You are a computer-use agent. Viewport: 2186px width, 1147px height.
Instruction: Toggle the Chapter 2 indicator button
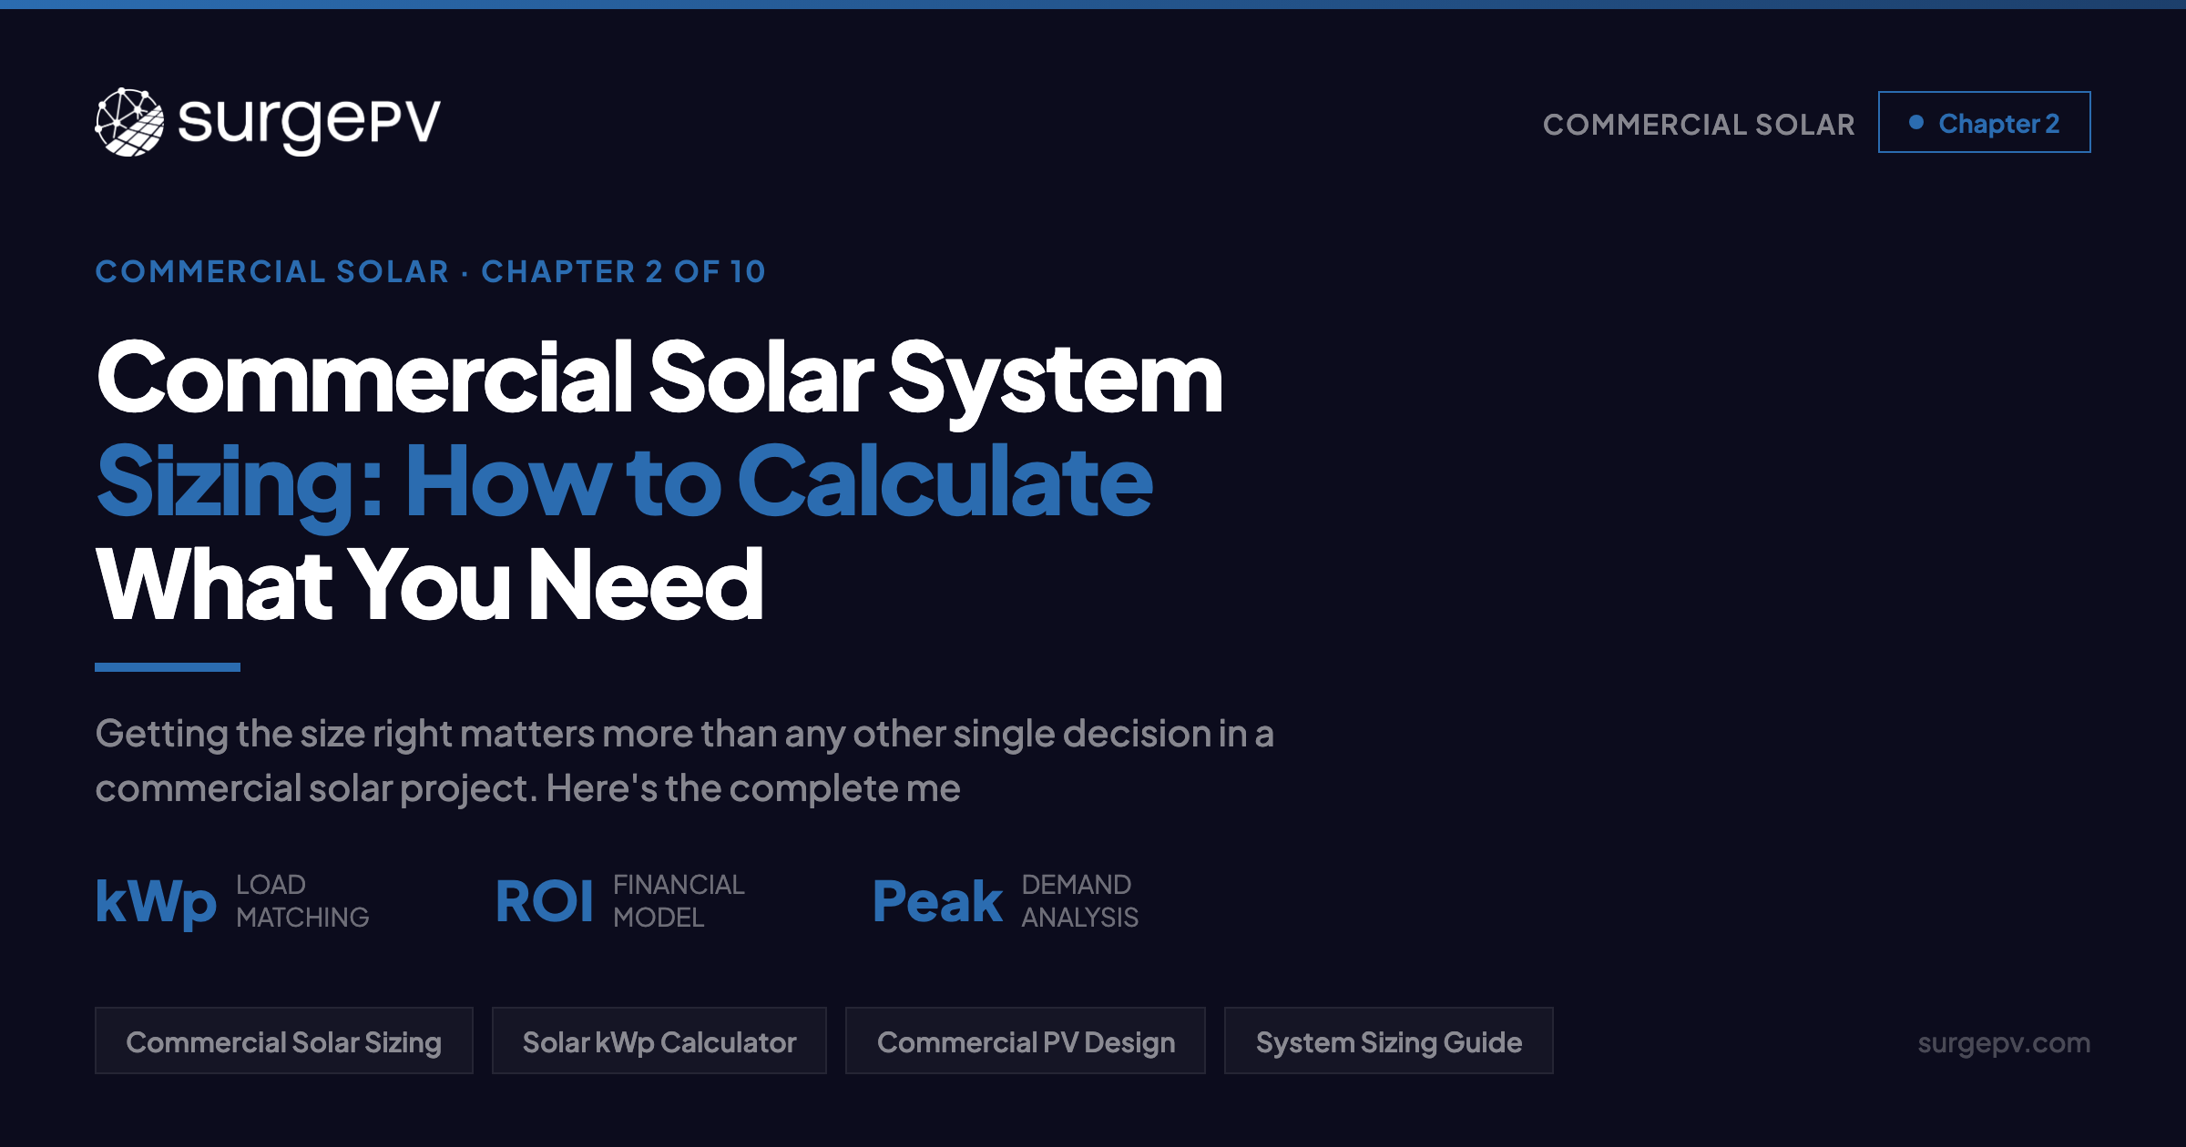1986,121
